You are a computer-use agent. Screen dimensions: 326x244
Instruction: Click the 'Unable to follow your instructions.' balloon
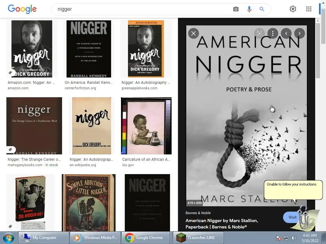[293, 190]
